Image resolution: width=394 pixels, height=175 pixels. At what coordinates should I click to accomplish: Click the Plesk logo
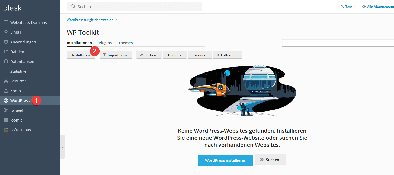[x=12, y=9]
